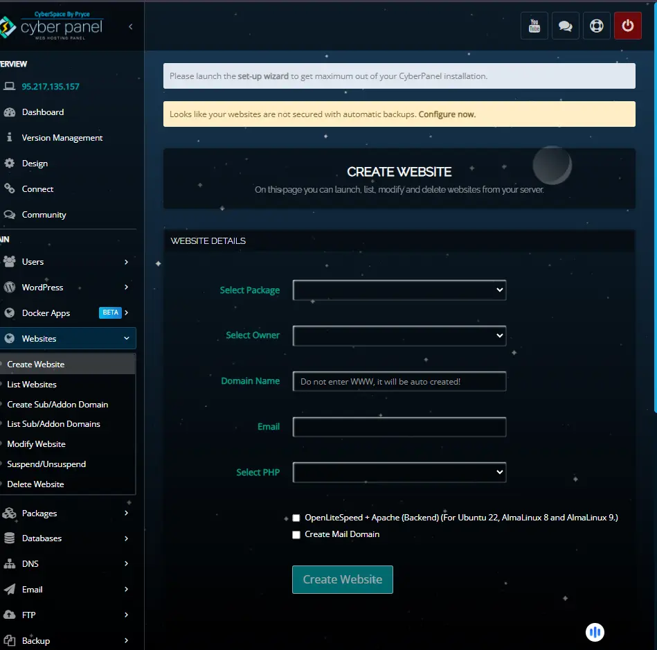The width and height of the screenshot is (657, 650).
Task: Click the Users group icon
Action: 9,261
